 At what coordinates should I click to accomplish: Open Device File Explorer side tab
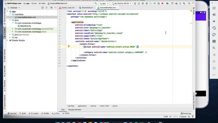click(x=194, y=101)
